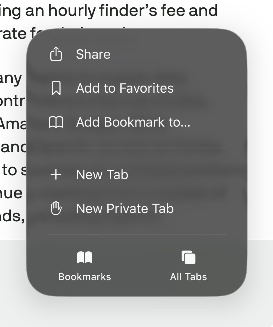
Task: Select Add Bookmark to... text
Action: point(133,122)
